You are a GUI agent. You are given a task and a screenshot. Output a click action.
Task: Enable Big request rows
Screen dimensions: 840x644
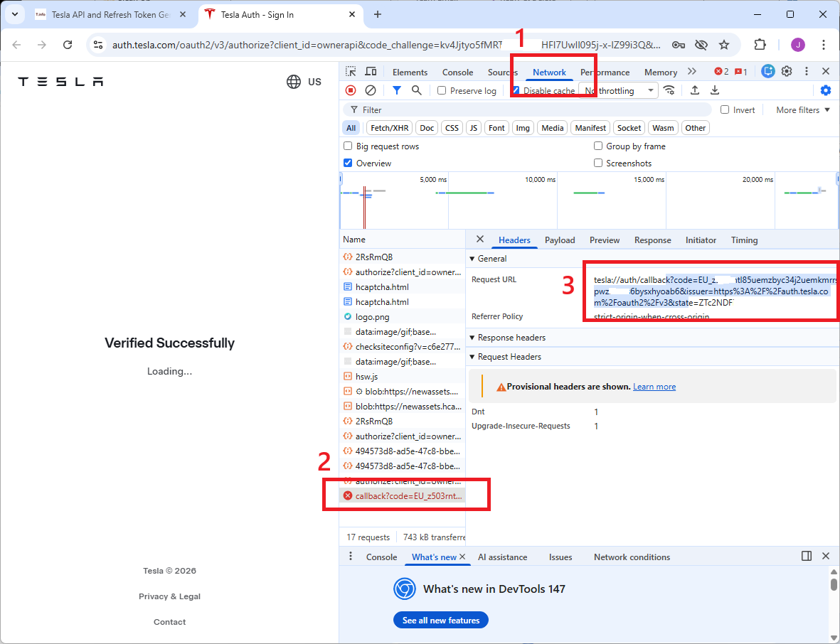coord(348,146)
